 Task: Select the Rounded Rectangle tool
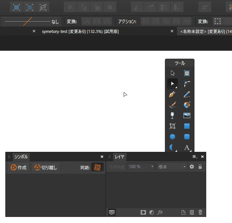(x=187, y=137)
